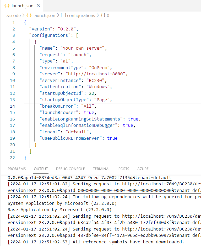Click the JSON file icon on the launch.json tab
Viewport: 201px width, 246px height.
7,6
